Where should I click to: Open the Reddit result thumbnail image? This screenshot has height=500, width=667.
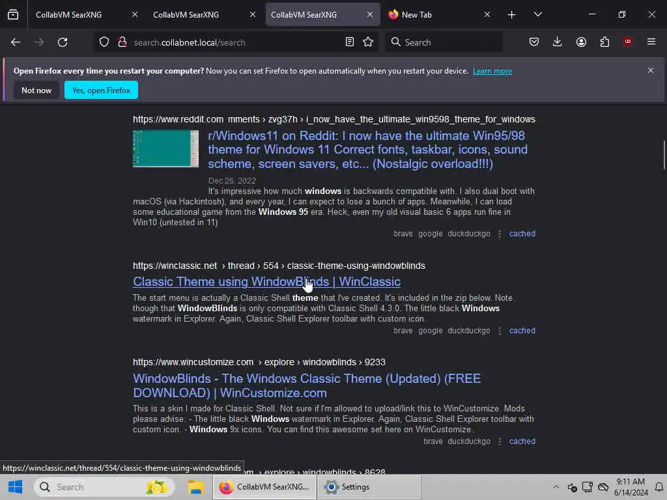coord(165,149)
